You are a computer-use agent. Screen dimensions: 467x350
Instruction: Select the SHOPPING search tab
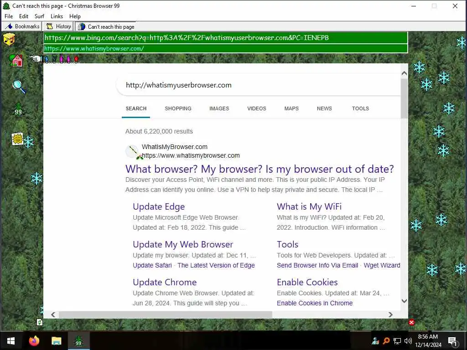(178, 108)
